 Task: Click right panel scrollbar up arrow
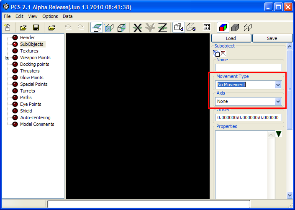(290, 46)
